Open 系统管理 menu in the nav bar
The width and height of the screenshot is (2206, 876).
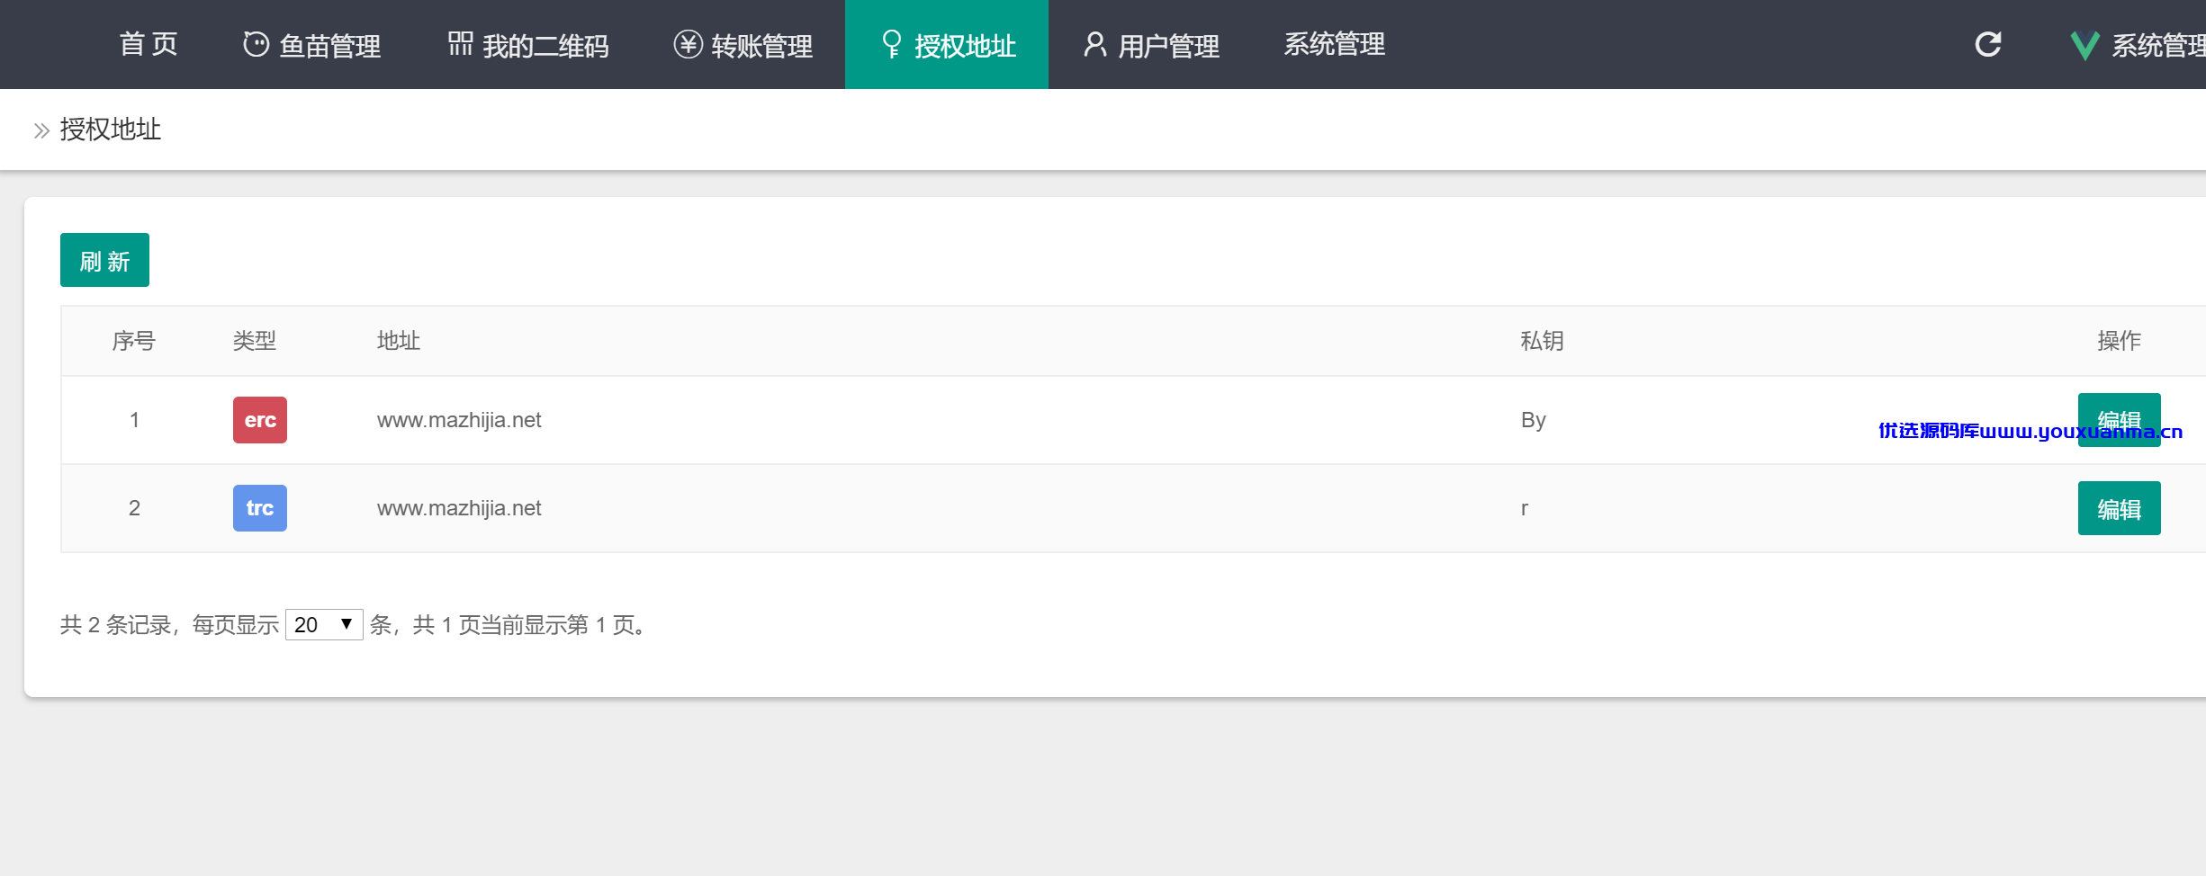1335,44
